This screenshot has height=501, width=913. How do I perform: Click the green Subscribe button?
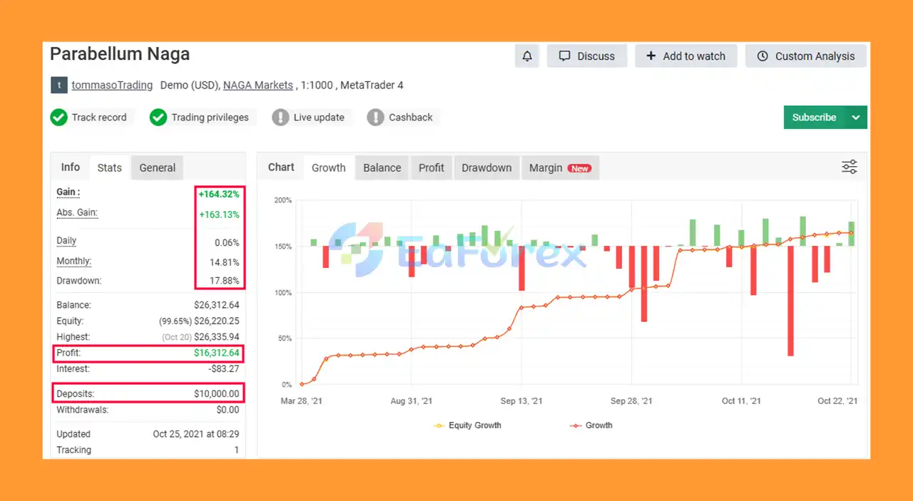(814, 118)
